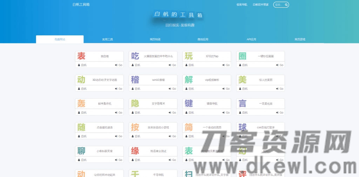This screenshot has width=359, height=177.
Task: Go to the API应用 tab
Action: tap(251, 40)
